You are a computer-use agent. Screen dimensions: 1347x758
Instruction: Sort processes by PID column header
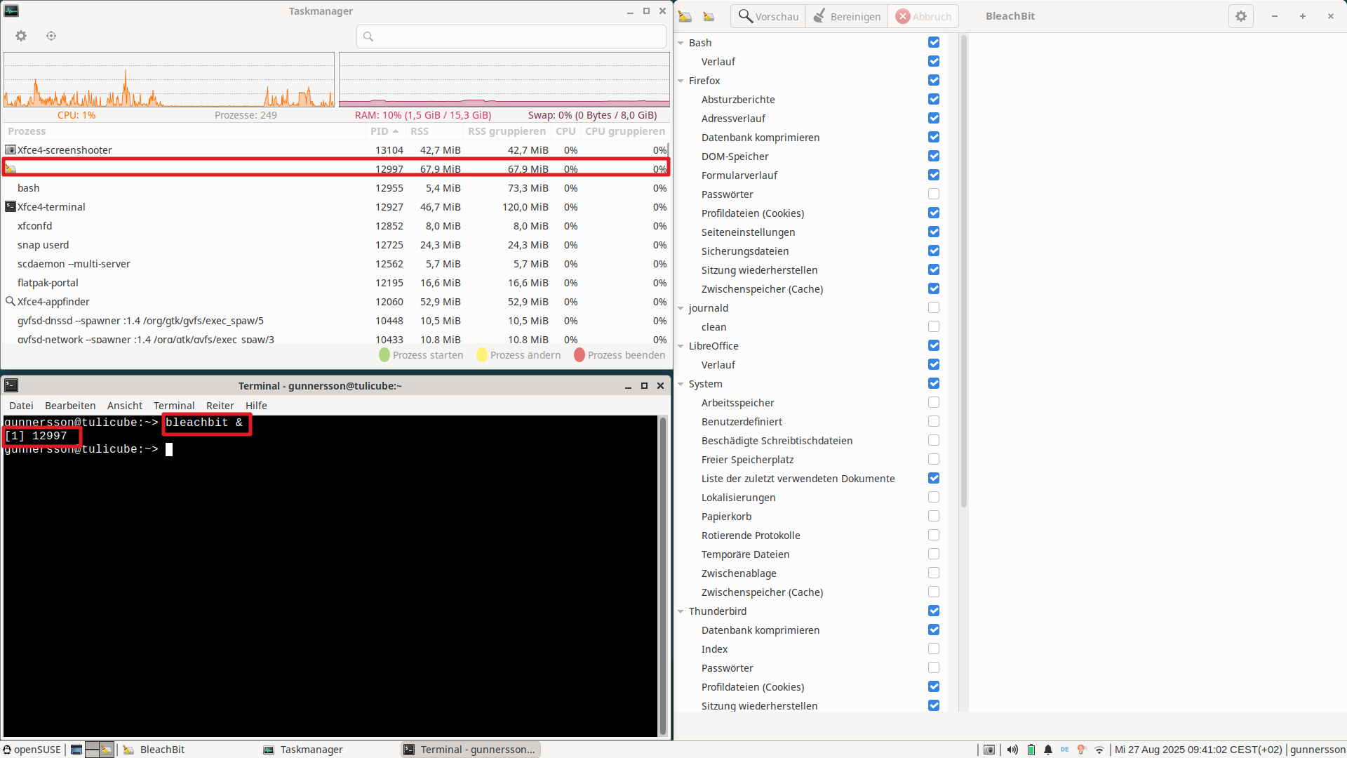(x=385, y=131)
